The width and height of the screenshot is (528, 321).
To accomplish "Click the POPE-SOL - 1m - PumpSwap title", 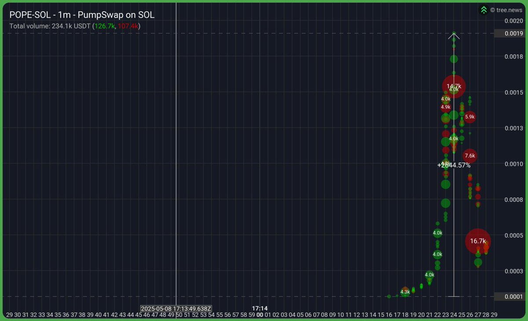I will click(x=82, y=15).
